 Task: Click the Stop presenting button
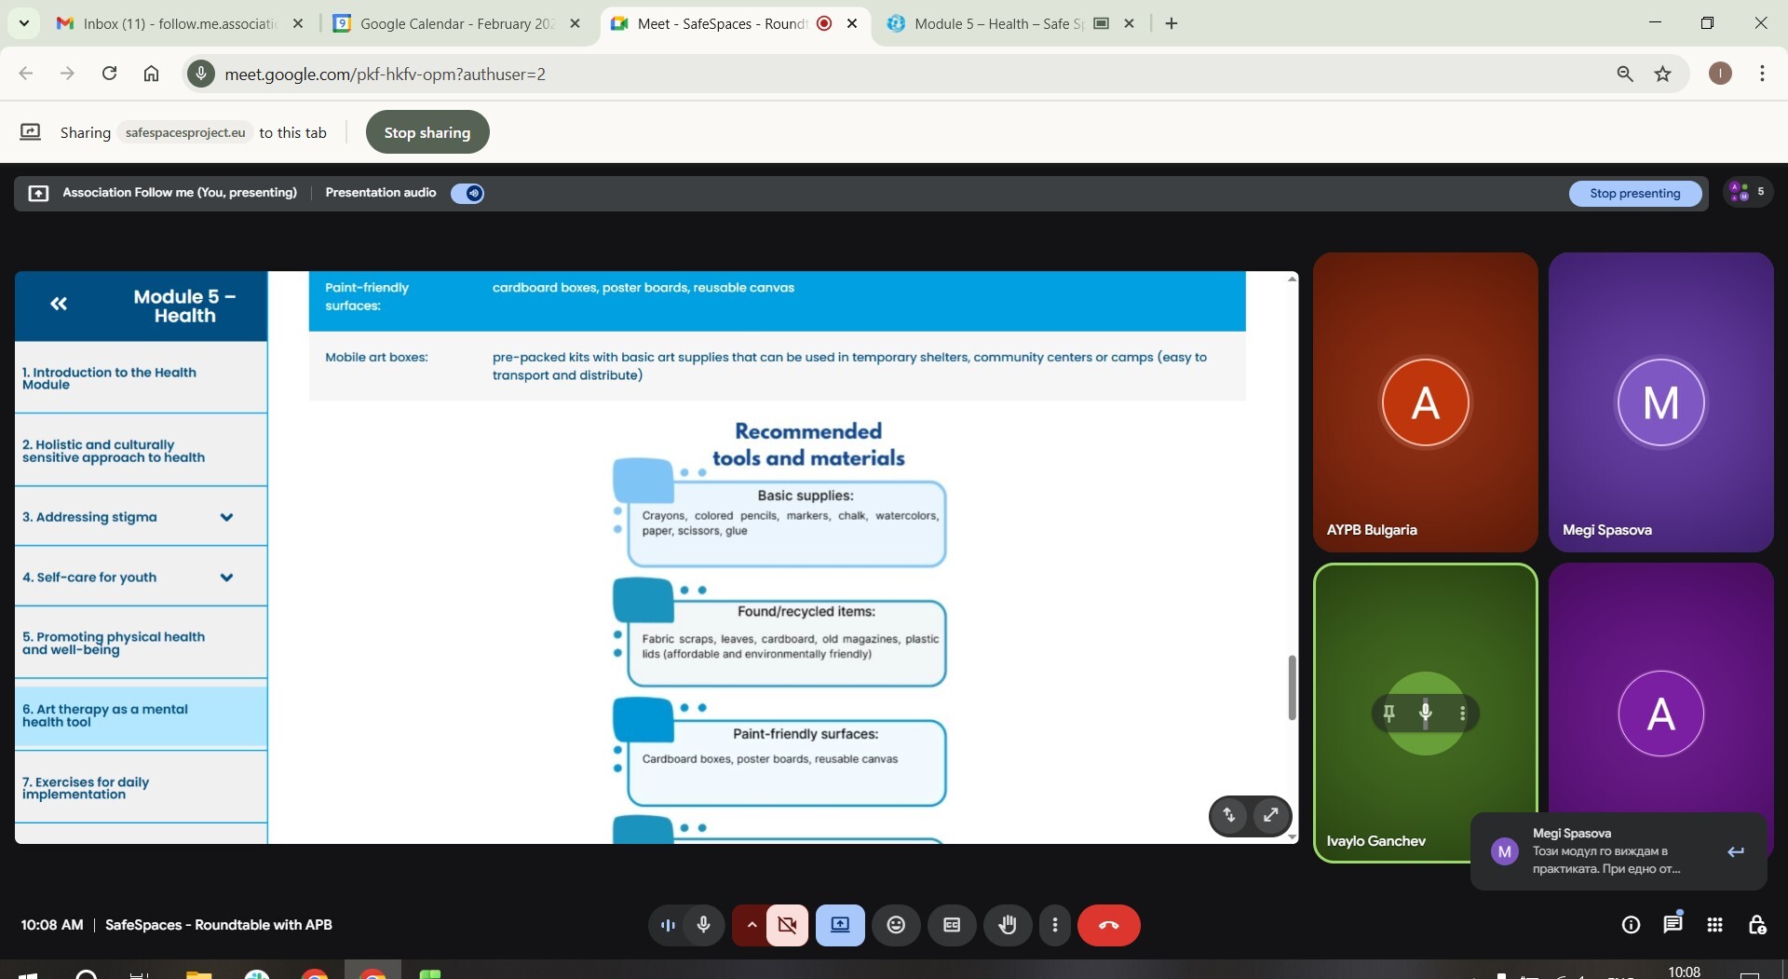click(x=1634, y=194)
